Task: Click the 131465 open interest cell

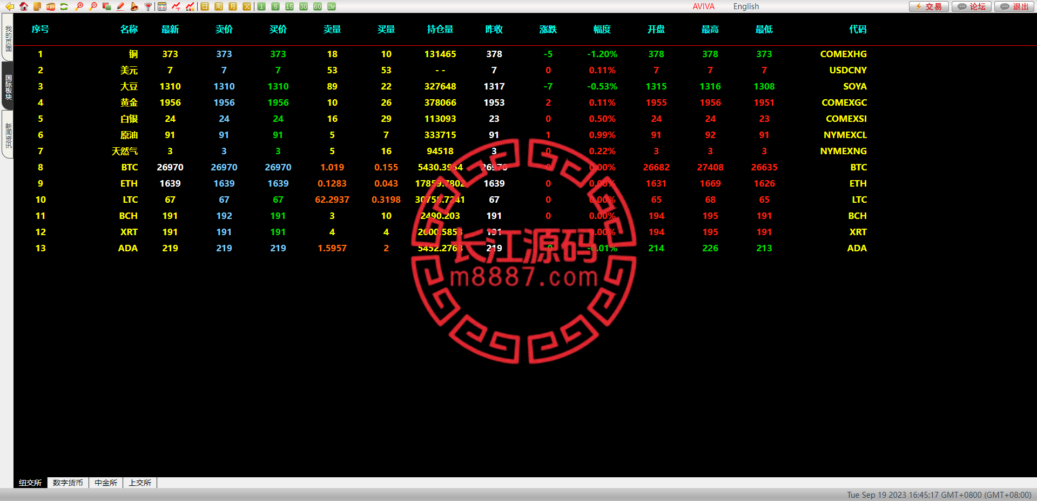Action: pos(440,54)
